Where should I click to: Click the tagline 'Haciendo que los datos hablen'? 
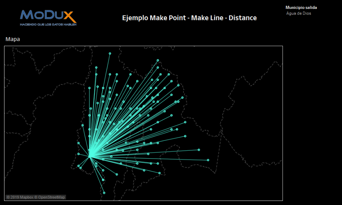click(x=48, y=24)
